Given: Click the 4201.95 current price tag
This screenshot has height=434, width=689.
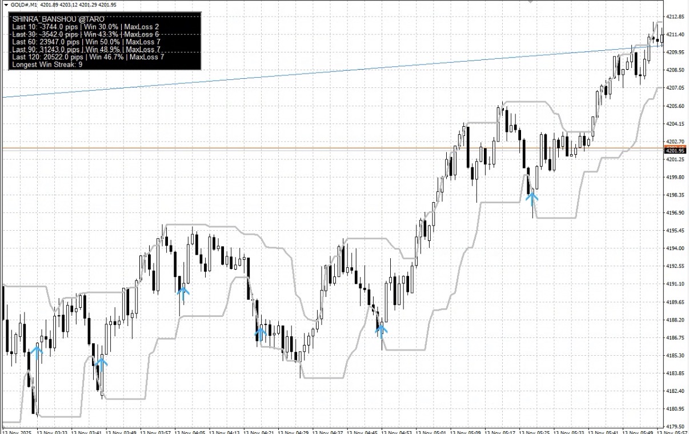Looking at the screenshot, I should [x=675, y=150].
